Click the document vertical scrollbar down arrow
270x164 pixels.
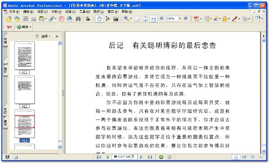click(x=264, y=151)
